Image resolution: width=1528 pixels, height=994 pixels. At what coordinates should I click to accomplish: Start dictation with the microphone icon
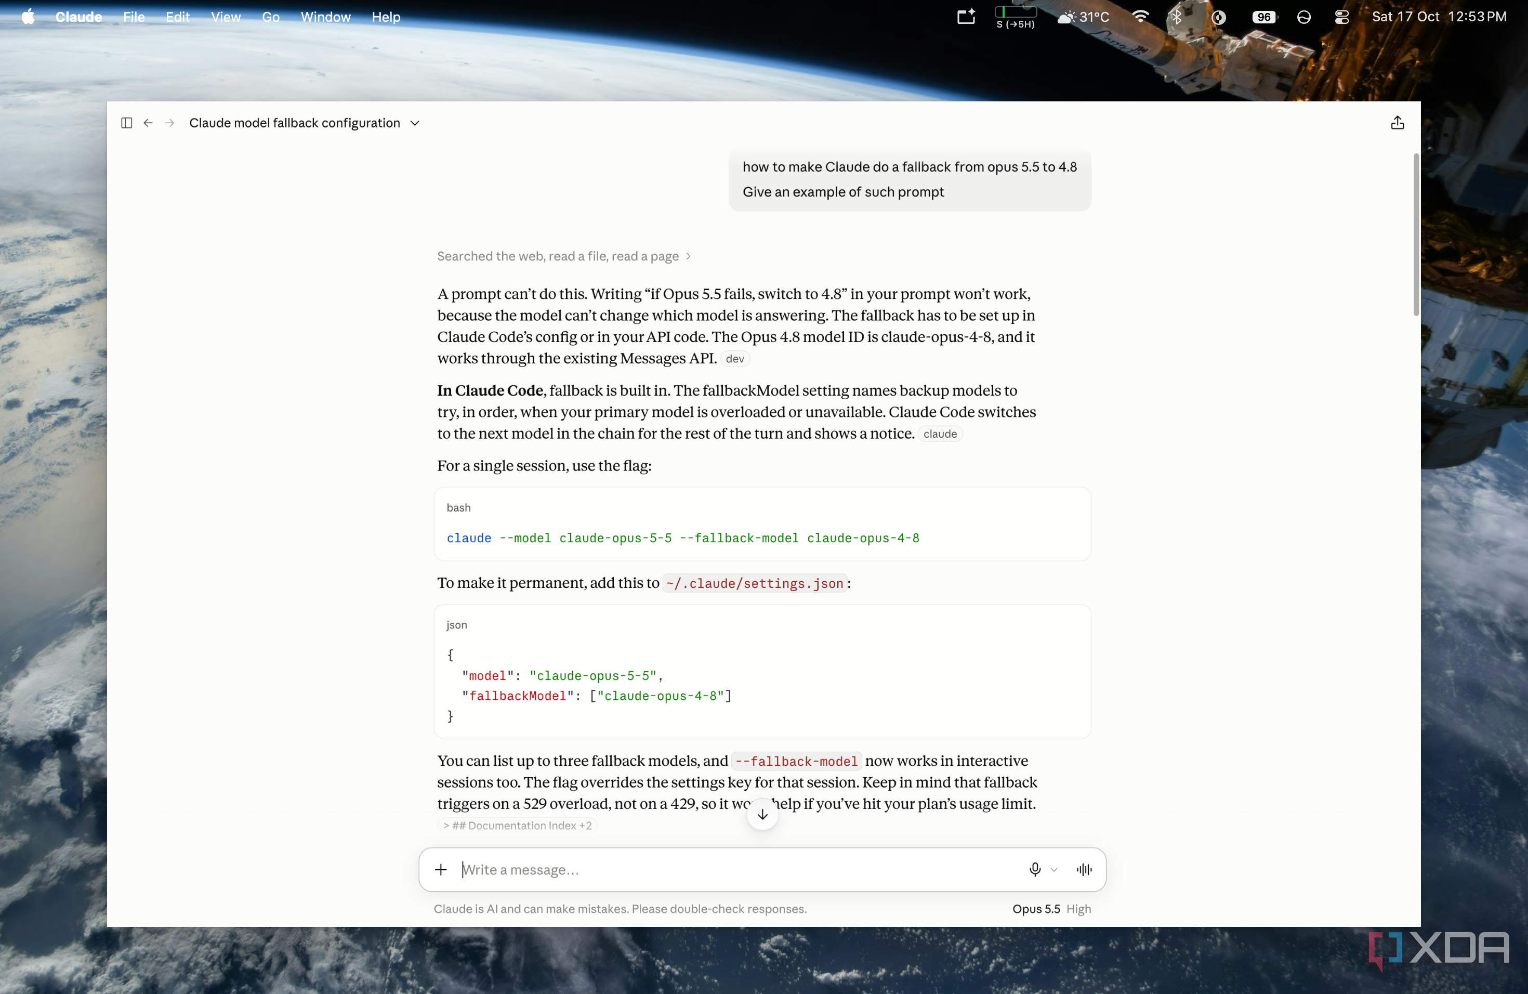(x=1034, y=869)
